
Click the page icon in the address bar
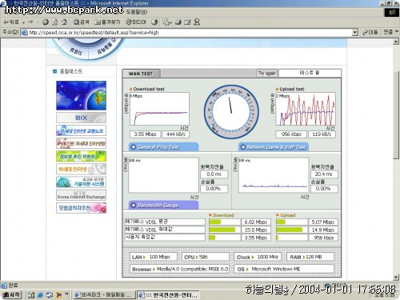pyautogui.click(x=24, y=33)
